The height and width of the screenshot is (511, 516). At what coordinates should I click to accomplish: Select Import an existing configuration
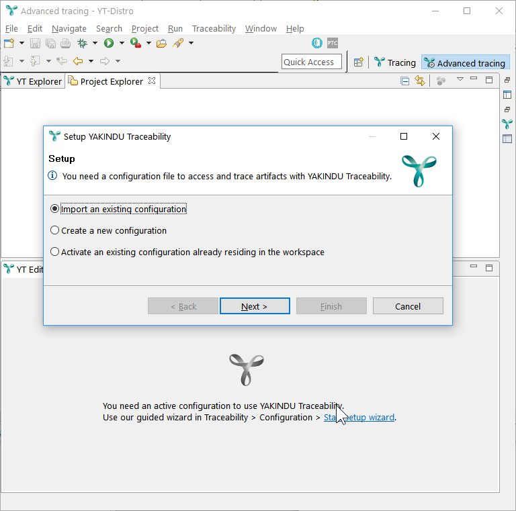(x=118, y=209)
